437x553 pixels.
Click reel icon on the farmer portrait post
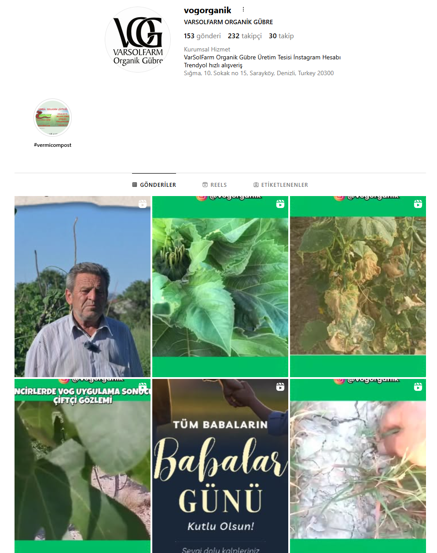click(143, 204)
